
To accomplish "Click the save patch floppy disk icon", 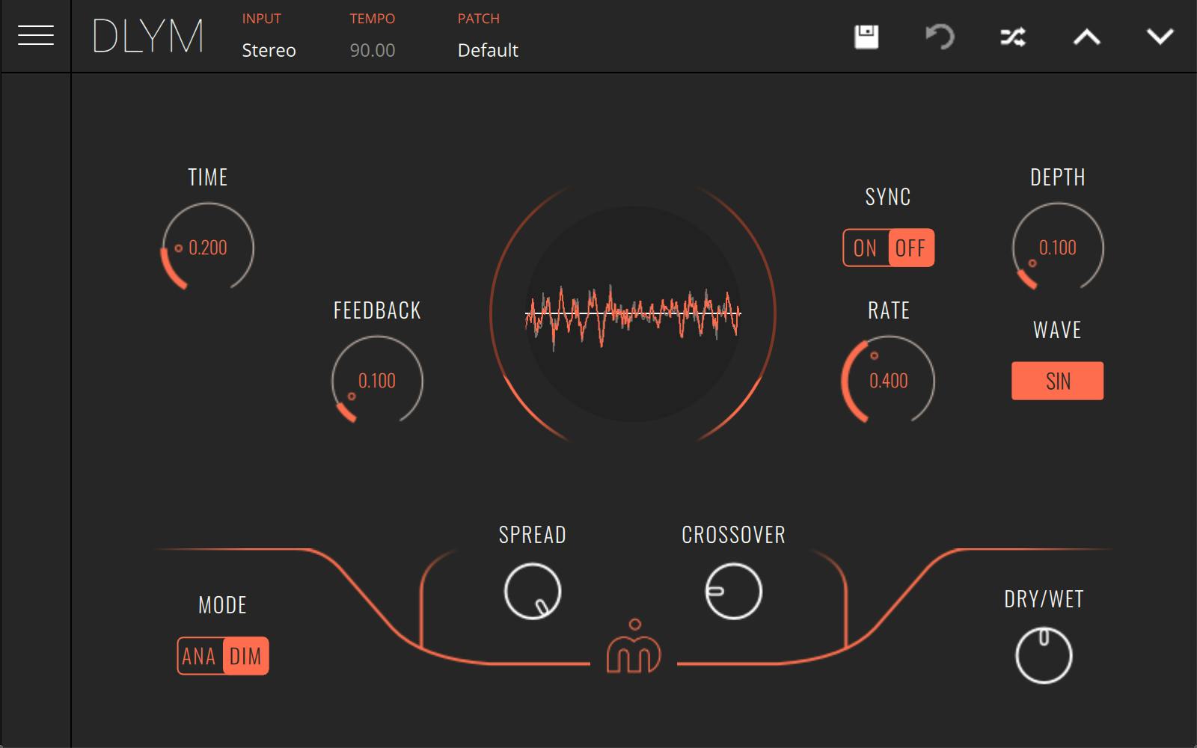I will pos(866,36).
